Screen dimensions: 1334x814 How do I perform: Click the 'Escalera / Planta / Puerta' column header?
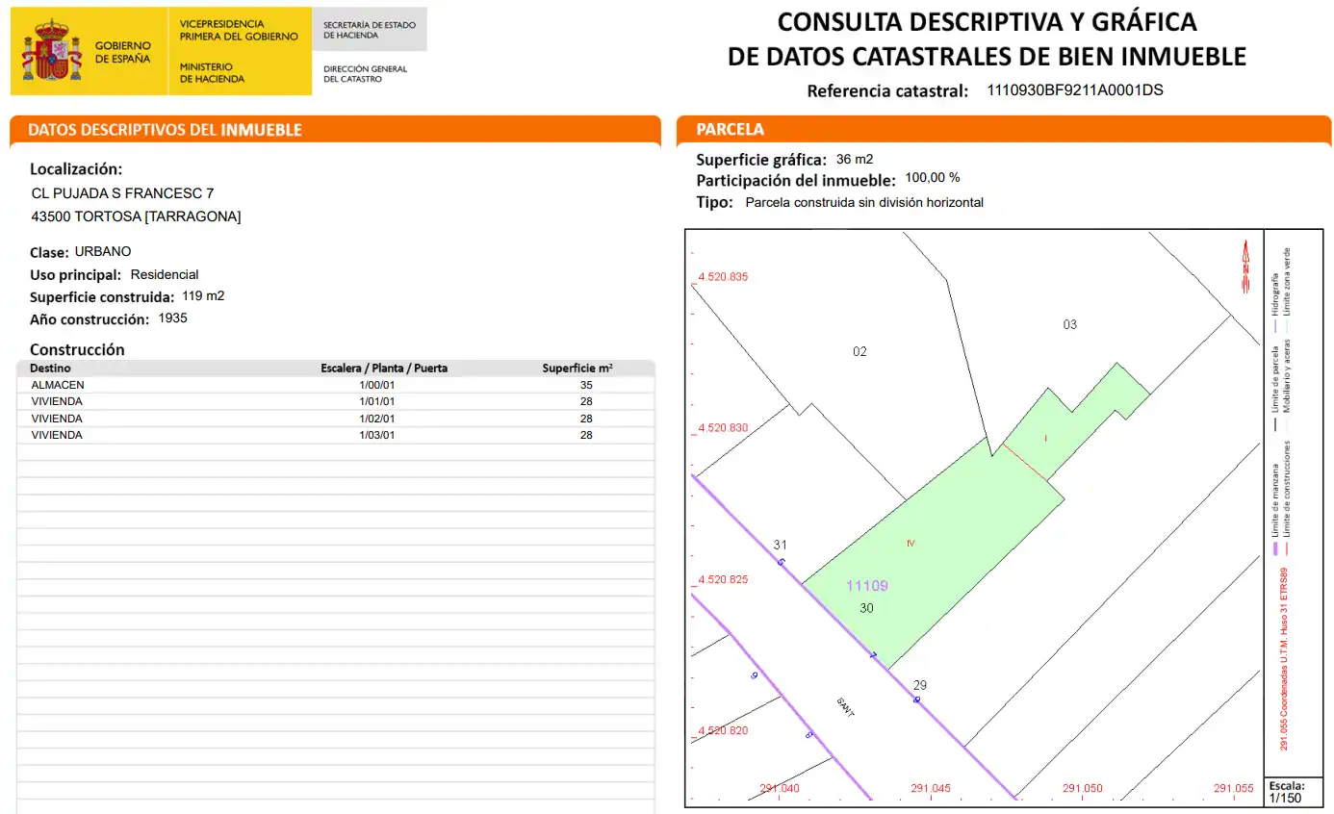(x=384, y=368)
